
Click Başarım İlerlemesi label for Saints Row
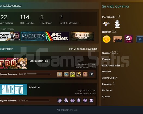pyautogui.click(x=8, y=100)
